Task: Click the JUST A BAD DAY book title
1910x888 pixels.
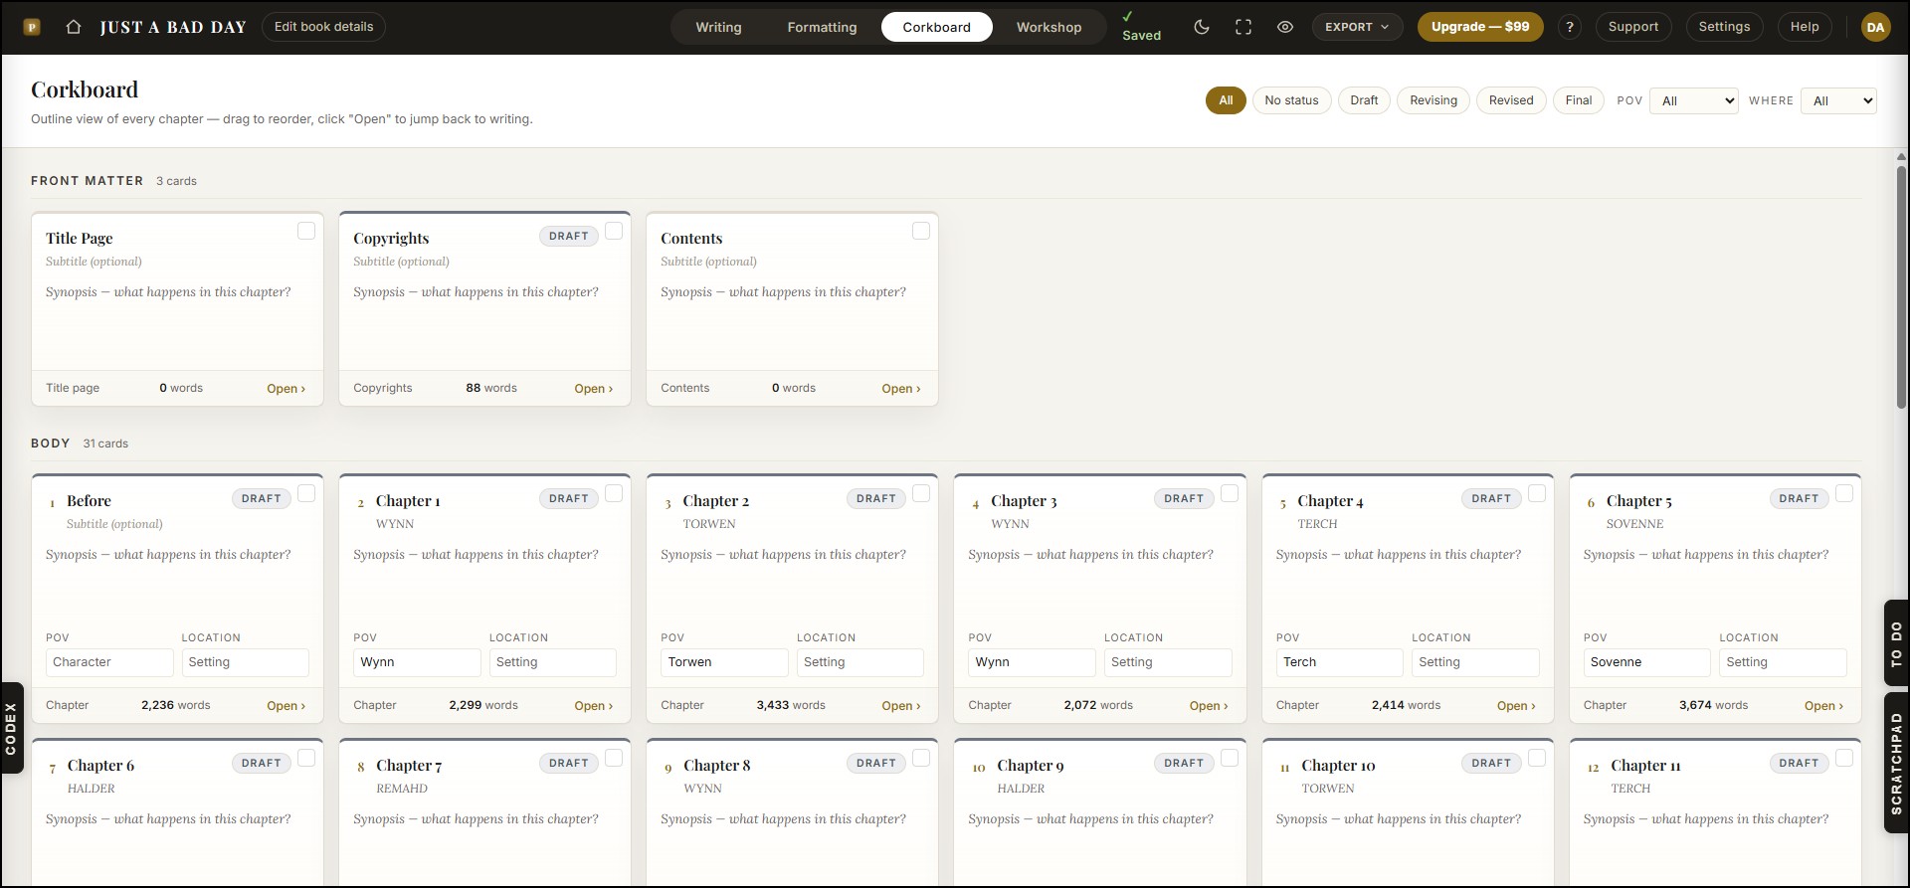Action: tap(173, 28)
